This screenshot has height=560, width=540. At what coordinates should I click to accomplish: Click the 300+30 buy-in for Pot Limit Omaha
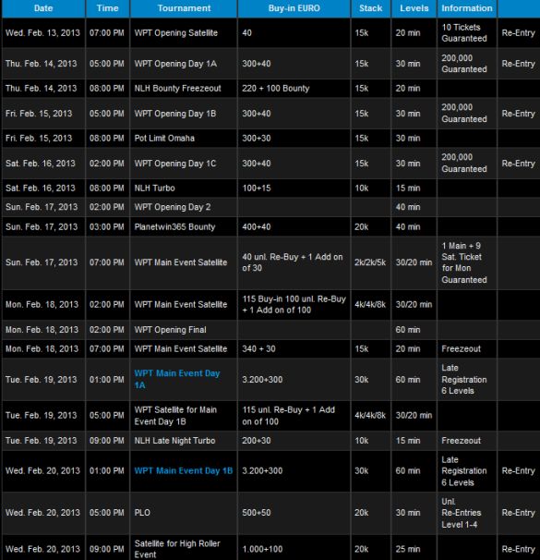pyautogui.click(x=256, y=139)
